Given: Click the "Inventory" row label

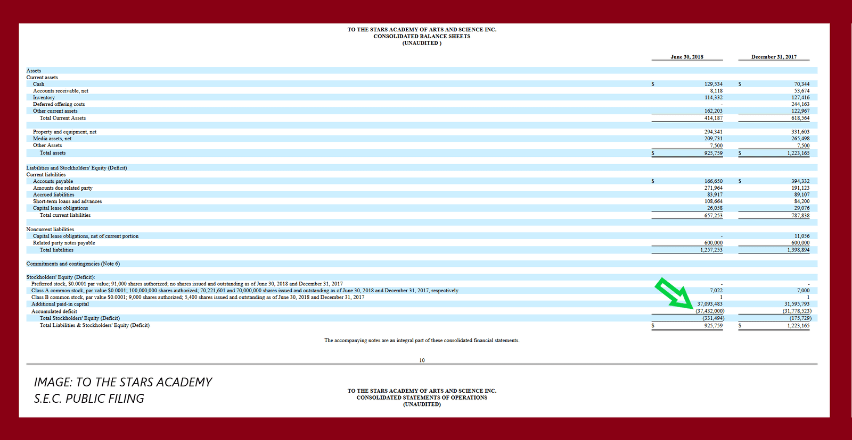Looking at the screenshot, I should (44, 98).
